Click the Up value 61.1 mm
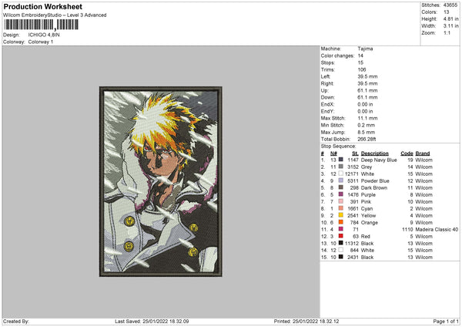Viewport: 462px width, 327px height. (x=367, y=90)
